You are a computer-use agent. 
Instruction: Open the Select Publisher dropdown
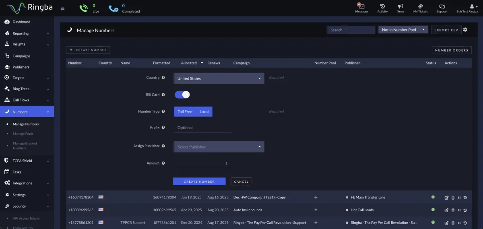219,146
